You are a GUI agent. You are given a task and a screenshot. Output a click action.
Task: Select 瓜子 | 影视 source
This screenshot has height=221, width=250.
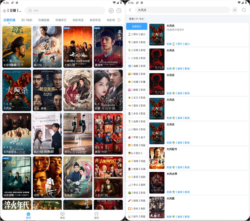[x=137, y=98]
